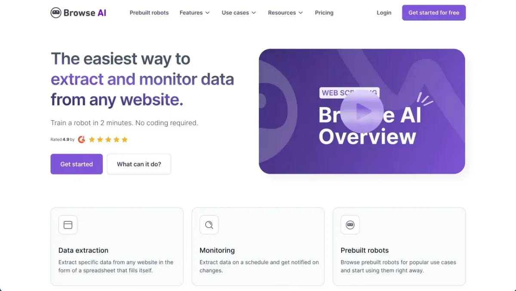Open Prebuilt robots in the navigation bar

(x=149, y=13)
